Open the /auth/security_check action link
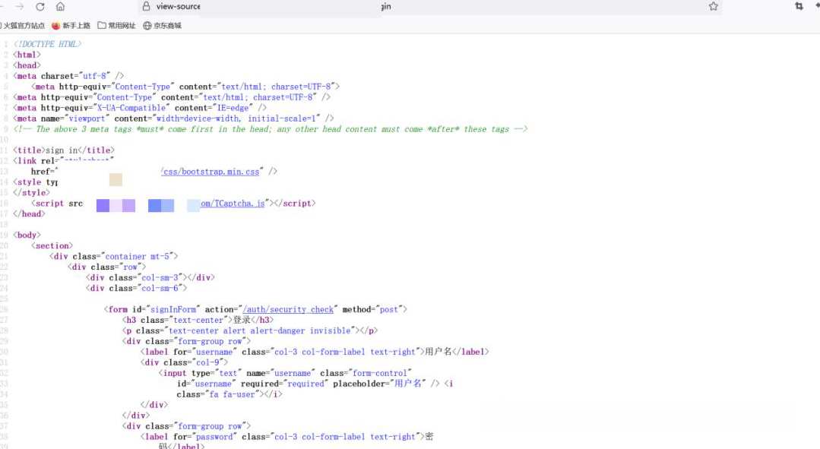This screenshot has height=449, width=820. [288, 309]
